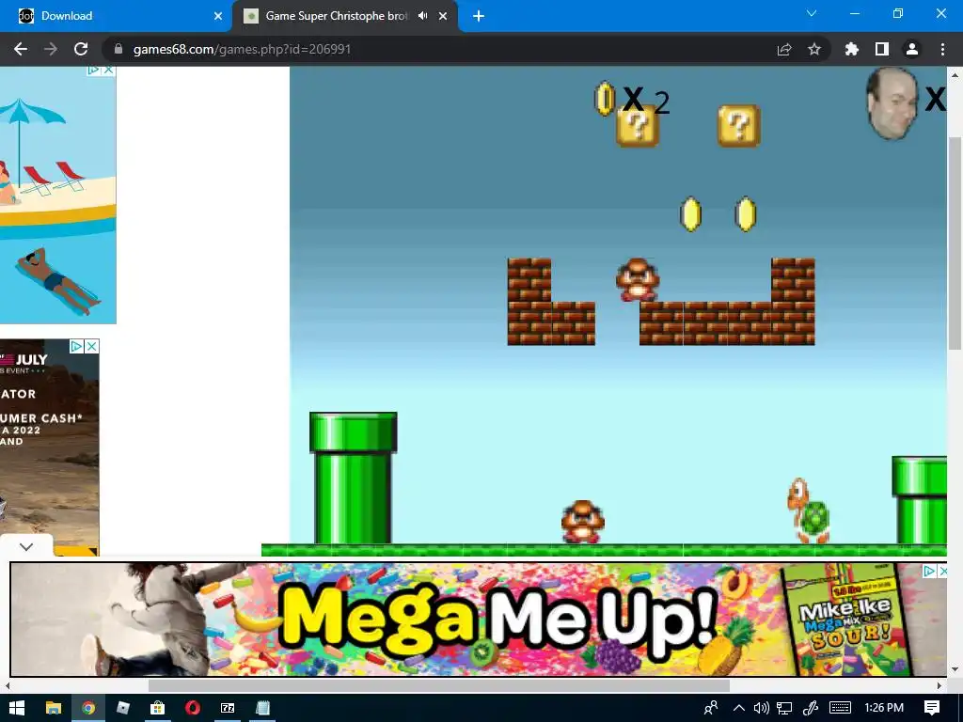This screenshot has width=963, height=722.
Task: Collapse the side ad using down chevron
Action: (26, 546)
